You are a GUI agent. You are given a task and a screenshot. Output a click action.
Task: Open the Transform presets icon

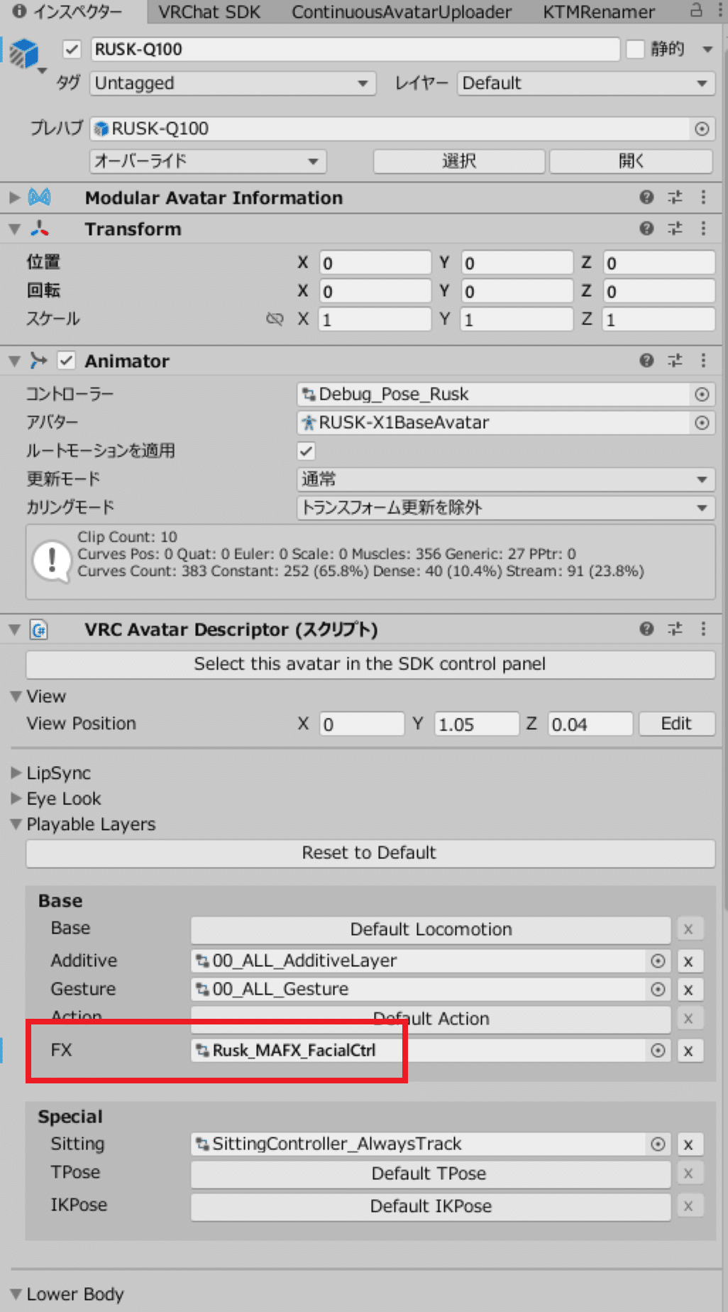[675, 229]
